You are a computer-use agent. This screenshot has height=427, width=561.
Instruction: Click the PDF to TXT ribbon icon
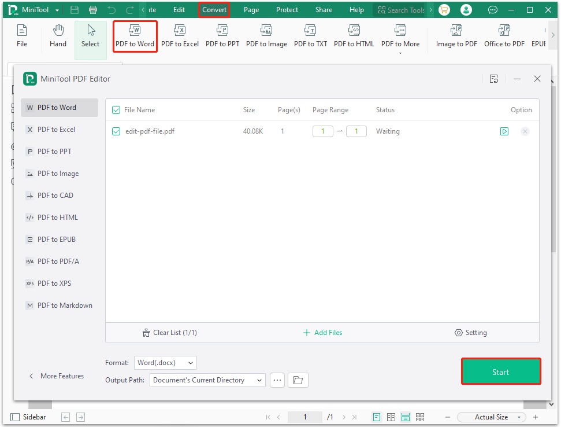coord(310,36)
